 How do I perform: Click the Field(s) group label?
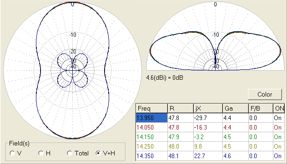(19, 144)
